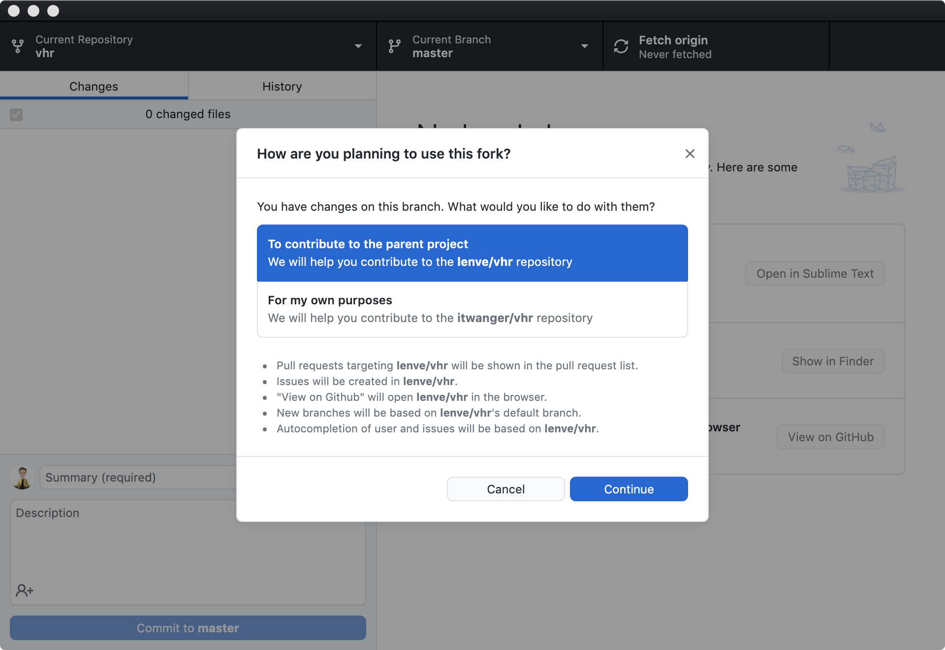Click the add co-authors icon
945x650 pixels.
[24, 590]
